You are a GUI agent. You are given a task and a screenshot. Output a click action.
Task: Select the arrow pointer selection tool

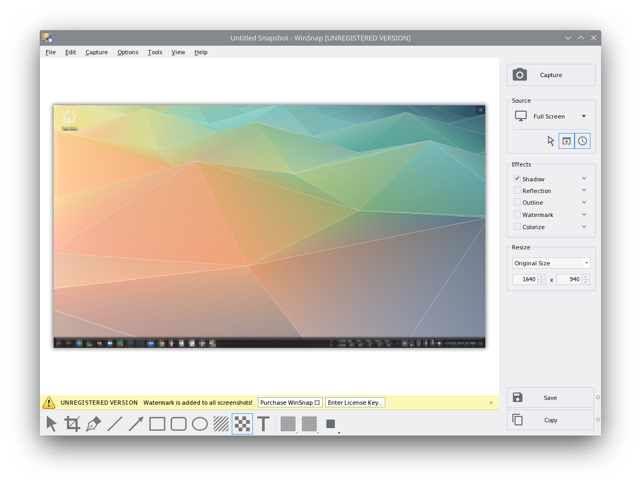(51, 424)
